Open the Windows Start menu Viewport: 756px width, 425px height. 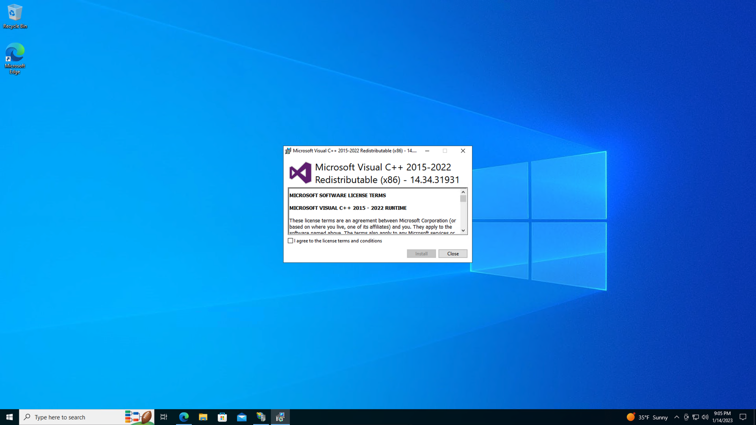coord(9,417)
